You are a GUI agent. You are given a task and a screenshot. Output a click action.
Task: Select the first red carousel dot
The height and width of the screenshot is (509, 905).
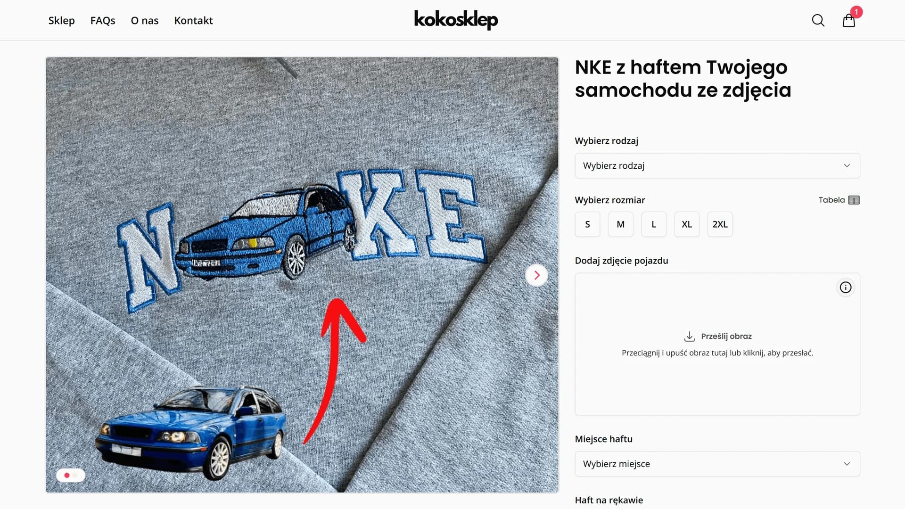pos(67,475)
